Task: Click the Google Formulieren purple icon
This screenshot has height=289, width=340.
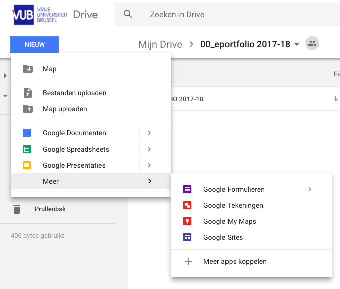Action: pyautogui.click(x=187, y=189)
